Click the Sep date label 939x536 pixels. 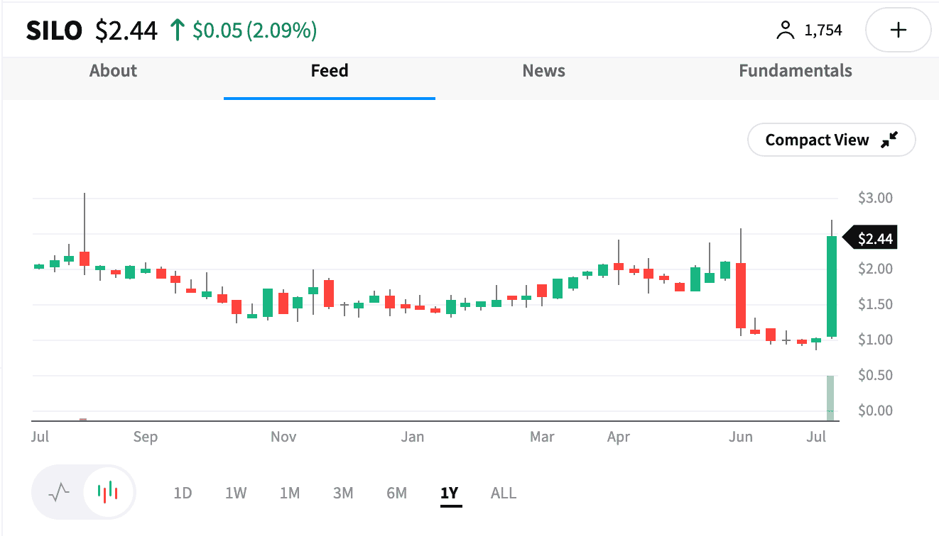[x=145, y=437]
